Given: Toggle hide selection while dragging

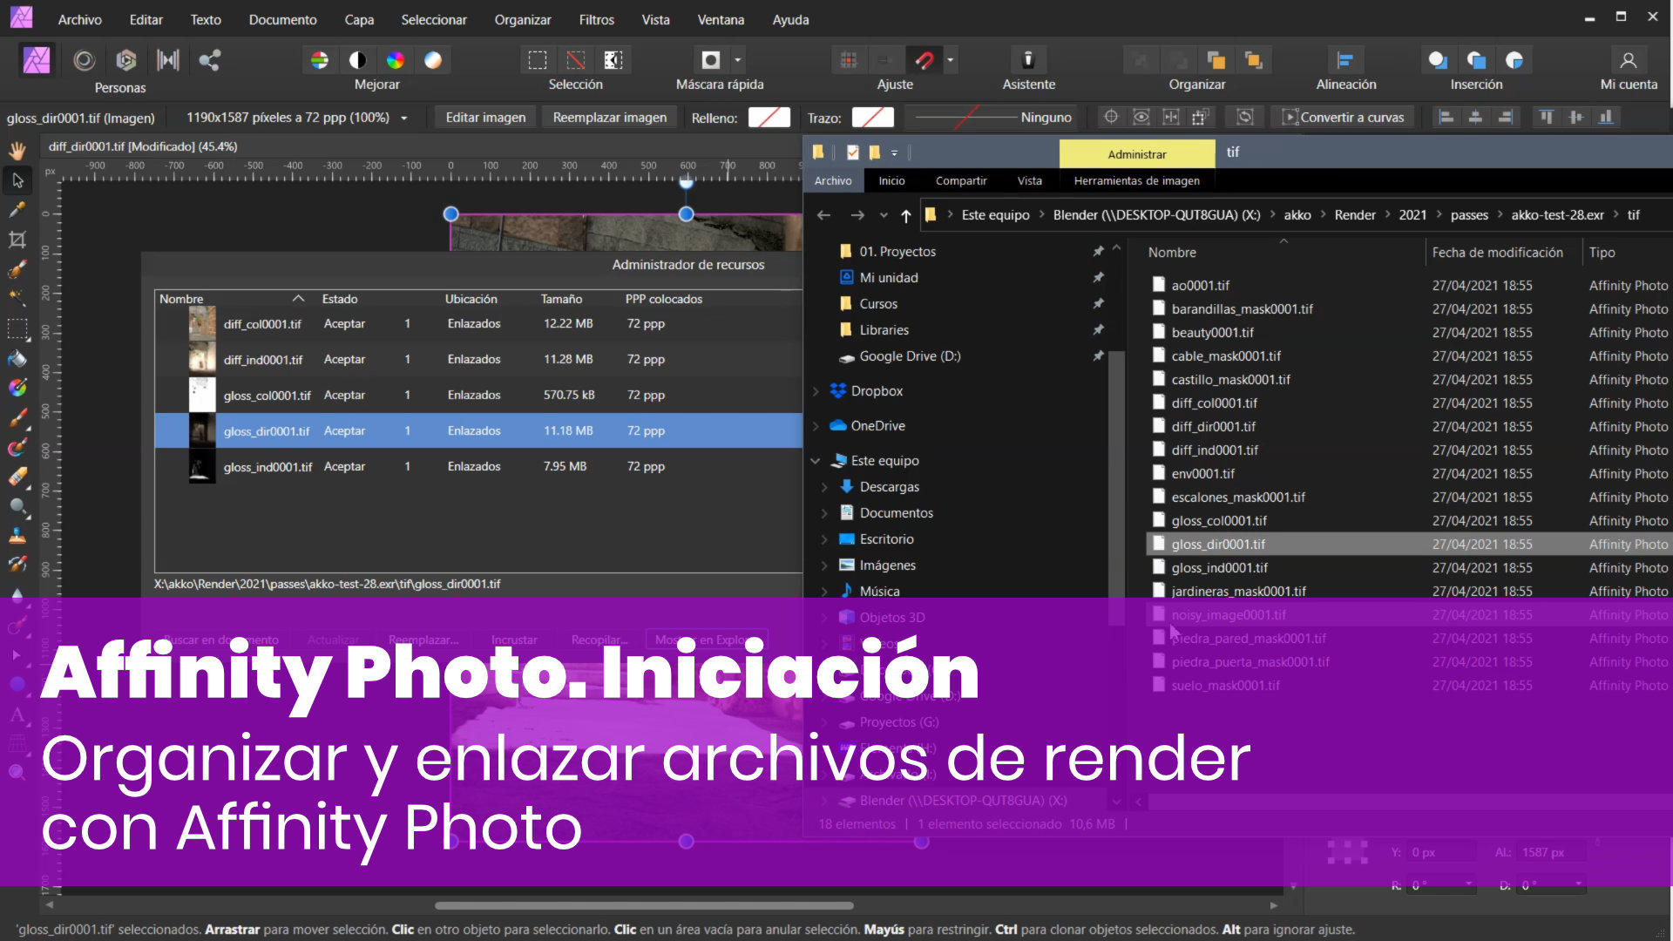Looking at the screenshot, I should [1141, 117].
